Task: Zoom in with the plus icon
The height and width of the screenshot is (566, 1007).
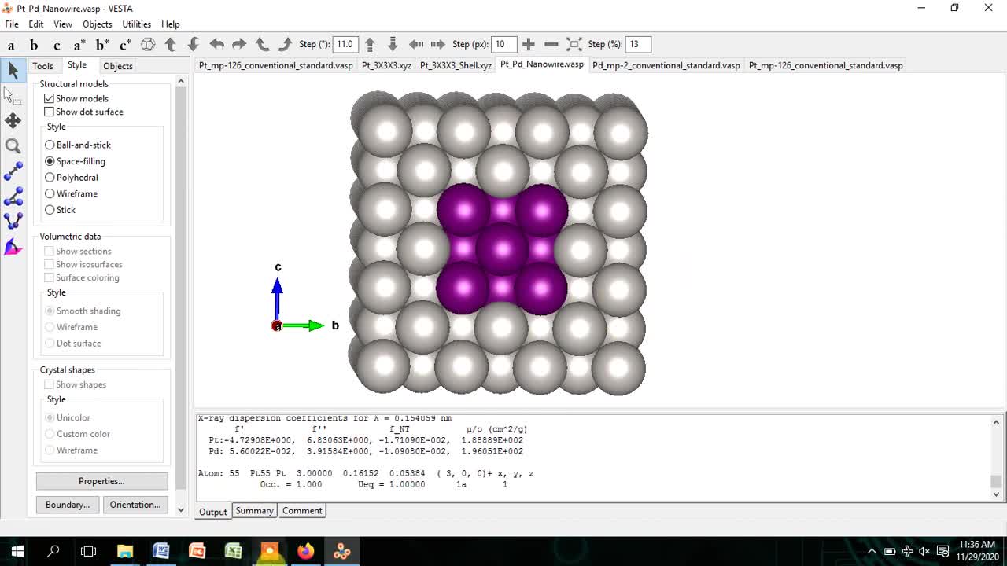Action: (529, 45)
